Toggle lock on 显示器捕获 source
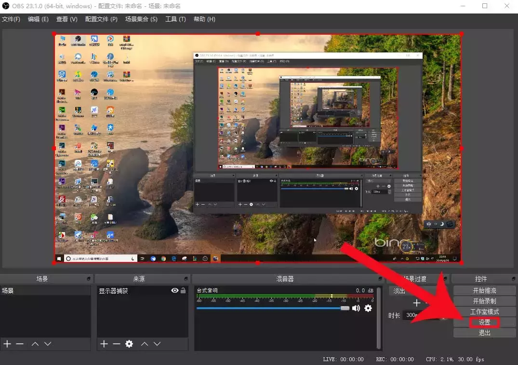518x365 pixels. pos(183,291)
